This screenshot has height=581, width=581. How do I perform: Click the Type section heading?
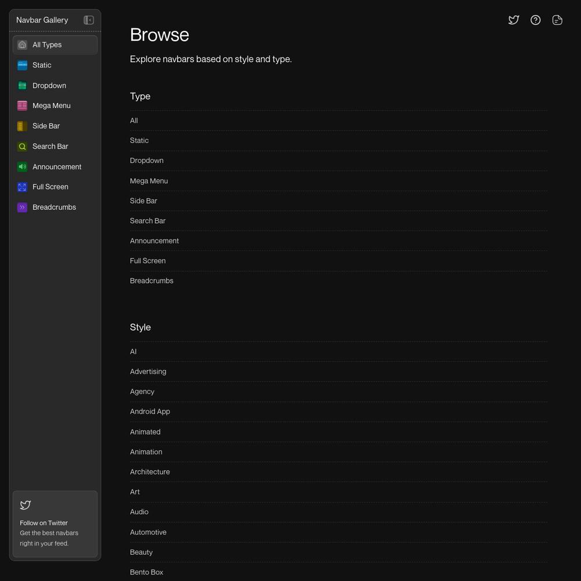140,96
